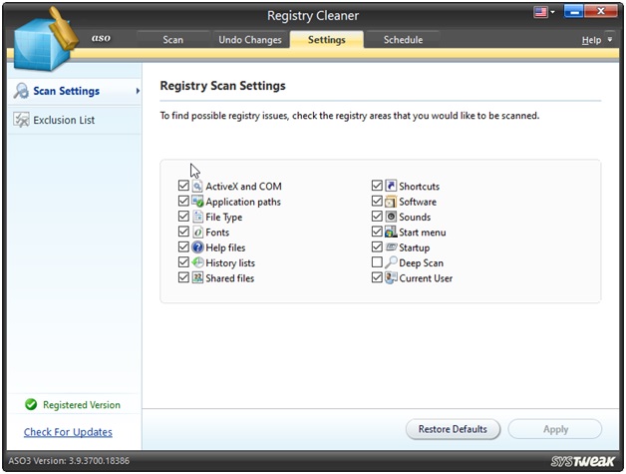
Task: Select Scan Settings in the sidebar
Action: coord(74,91)
